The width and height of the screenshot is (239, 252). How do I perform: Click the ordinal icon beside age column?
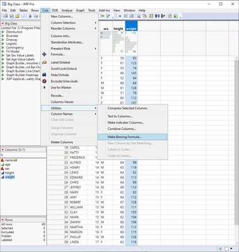(x=3, y=164)
